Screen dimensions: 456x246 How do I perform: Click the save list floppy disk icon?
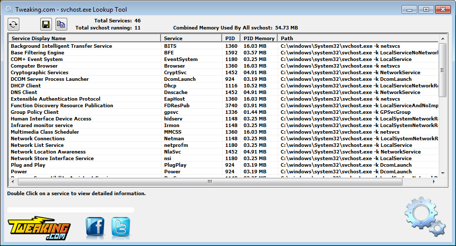coord(46,24)
